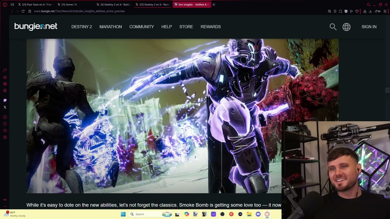
Task: Click the Flow send arrow icon
Action: (351, 11)
